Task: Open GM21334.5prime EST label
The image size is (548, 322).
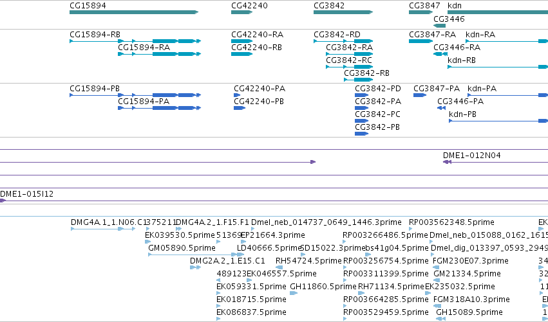Action: [468, 274]
